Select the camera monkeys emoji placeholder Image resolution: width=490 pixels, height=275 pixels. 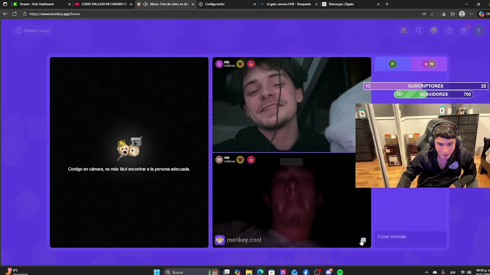[x=129, y=147]
